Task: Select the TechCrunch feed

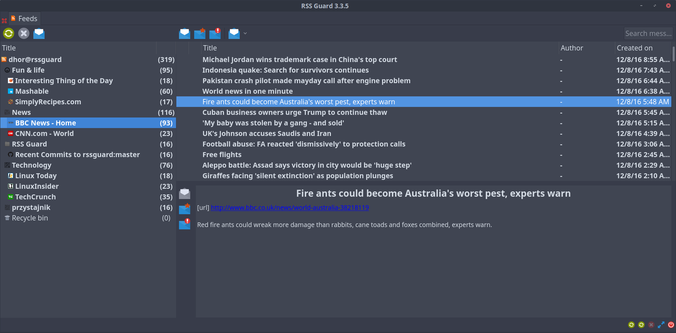Action: click(88, 197)
